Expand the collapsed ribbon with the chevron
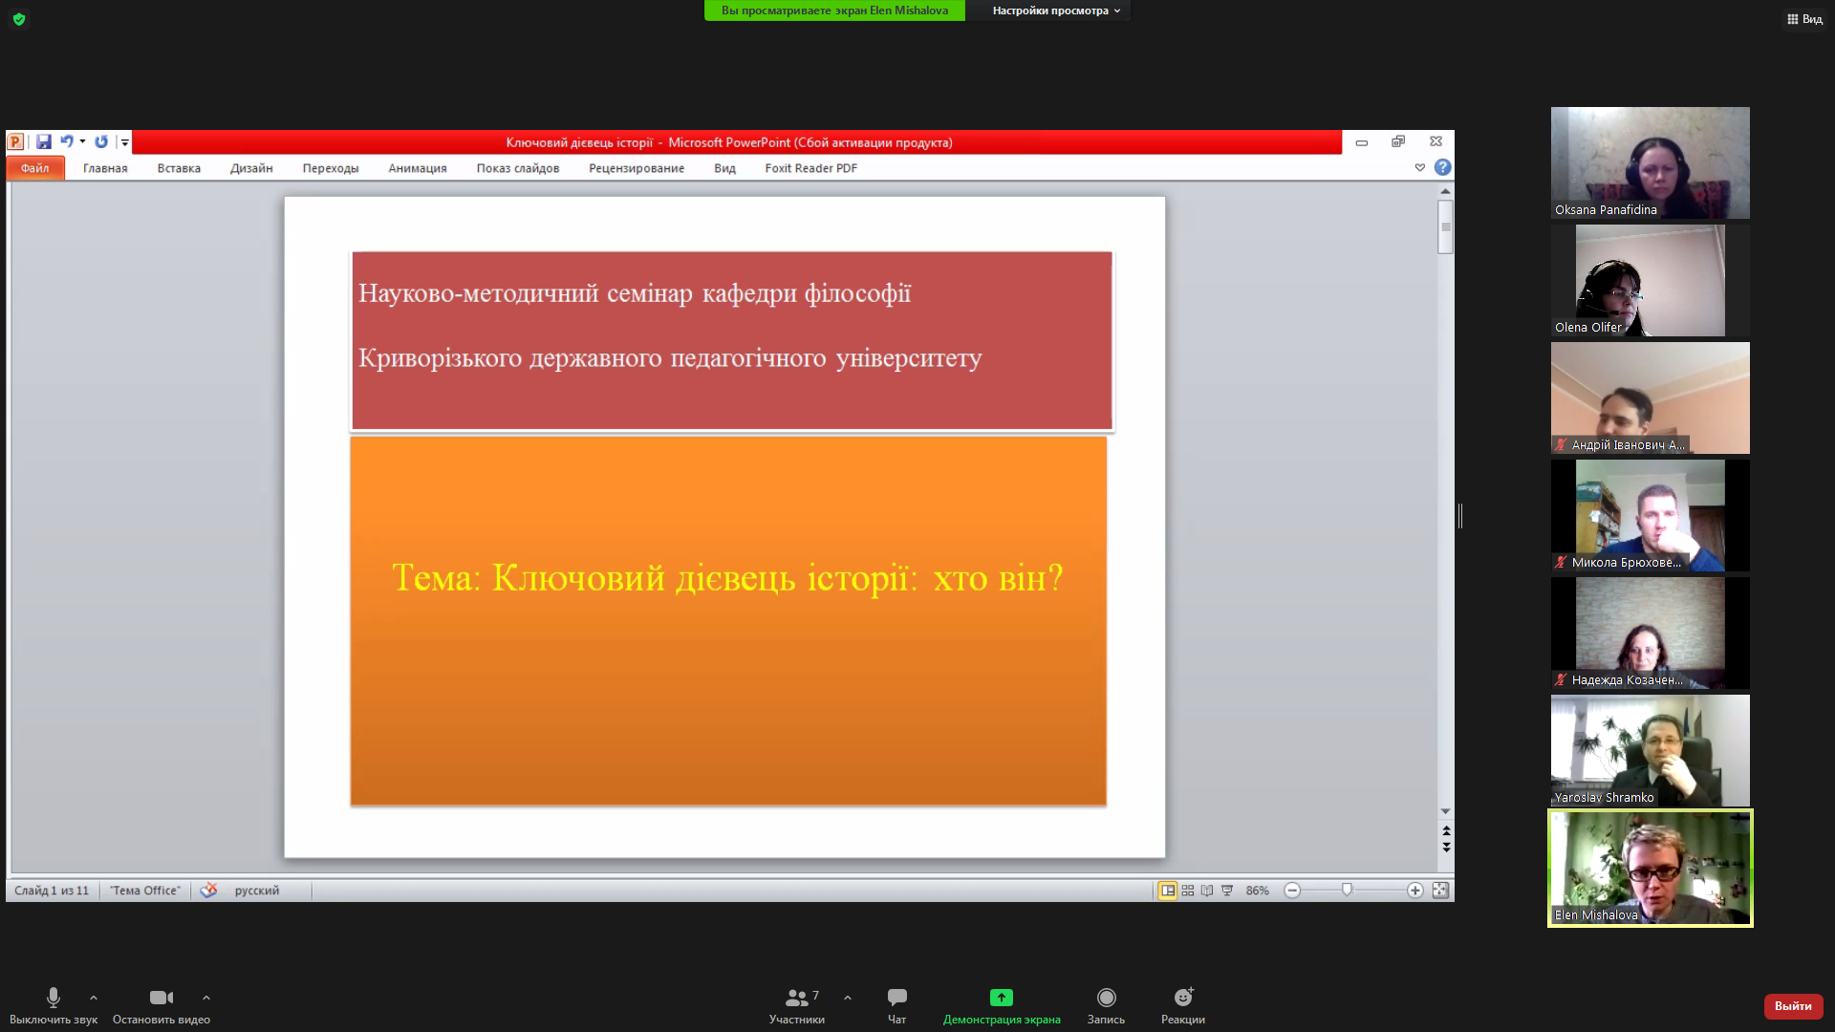The height and width of the screenshot is (1032, 1835). [1420, 167]
